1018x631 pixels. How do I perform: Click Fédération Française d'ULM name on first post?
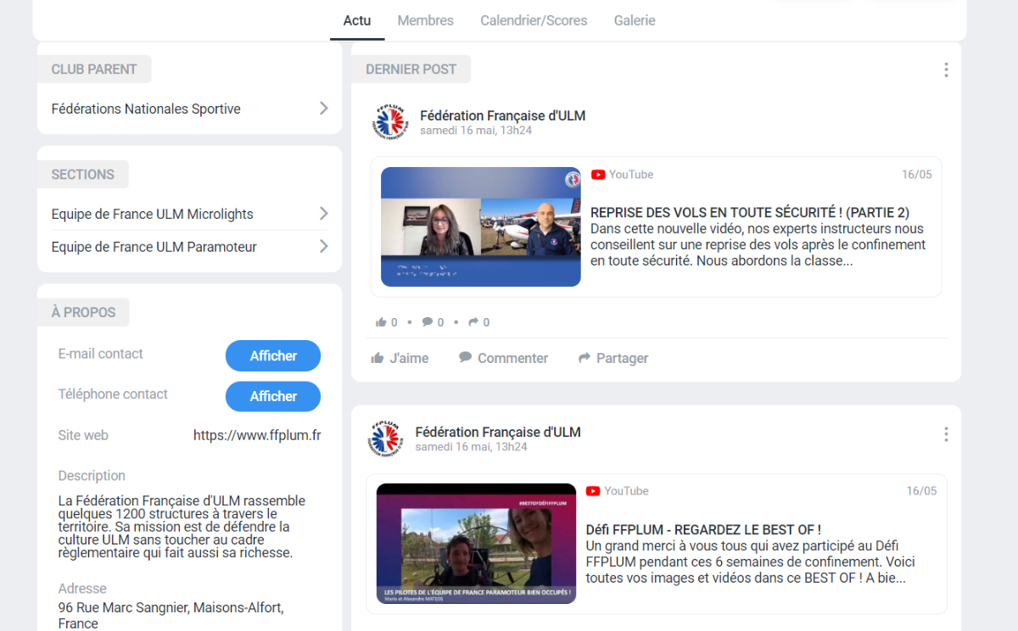pos(502,115)
